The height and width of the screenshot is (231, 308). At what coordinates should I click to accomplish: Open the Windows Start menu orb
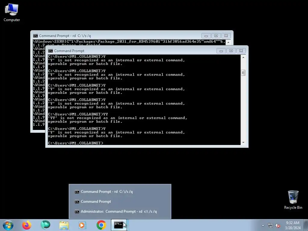[x=8, y=225]
